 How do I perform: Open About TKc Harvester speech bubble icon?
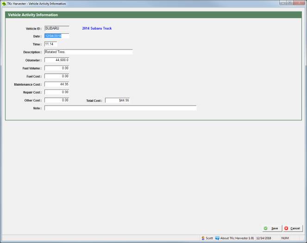point(217,238)
